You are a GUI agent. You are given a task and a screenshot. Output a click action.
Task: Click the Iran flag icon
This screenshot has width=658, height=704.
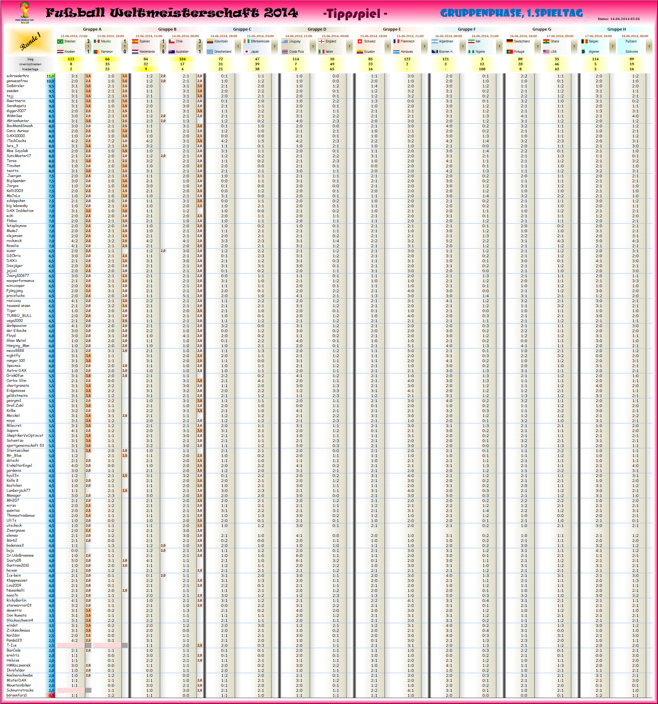471,42
